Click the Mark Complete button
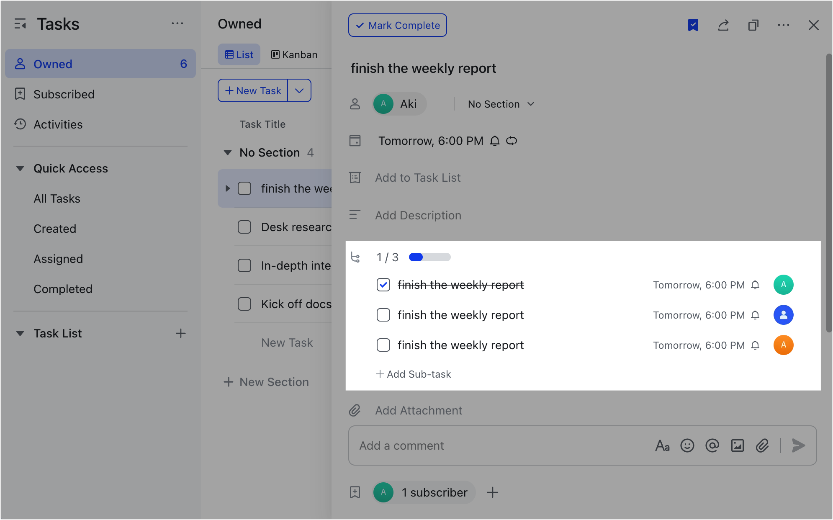Image resolution: width=833 pixels, height=520 pixels. (397, 25)
